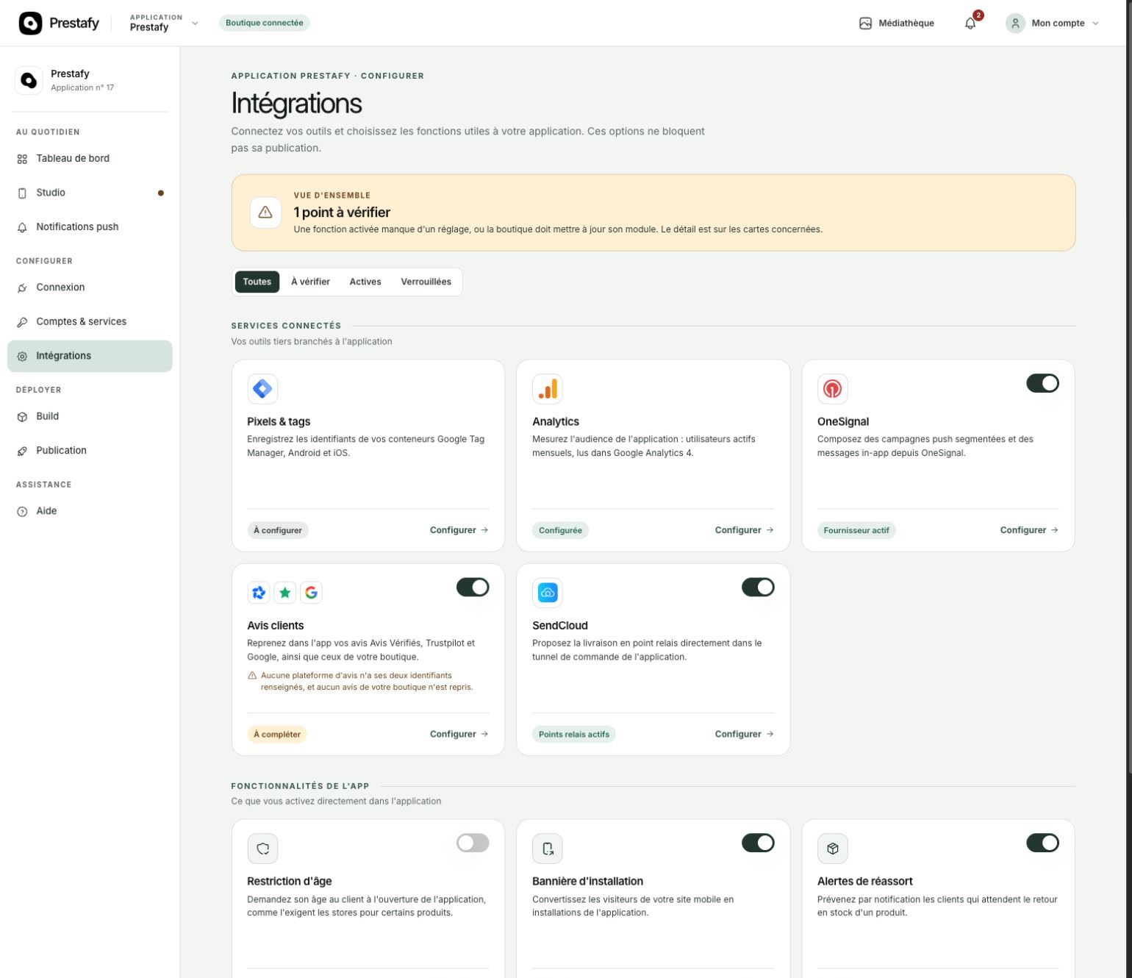The image size is (1132, 978).
Task: Open the Médiathèque link in the header
Action: pyautogui.click(x=897, y=24)
